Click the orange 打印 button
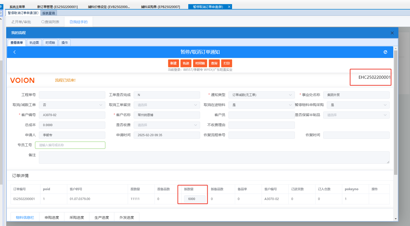Image resolution: width=410 pixels, height=226 pixels. click(227, 63)
